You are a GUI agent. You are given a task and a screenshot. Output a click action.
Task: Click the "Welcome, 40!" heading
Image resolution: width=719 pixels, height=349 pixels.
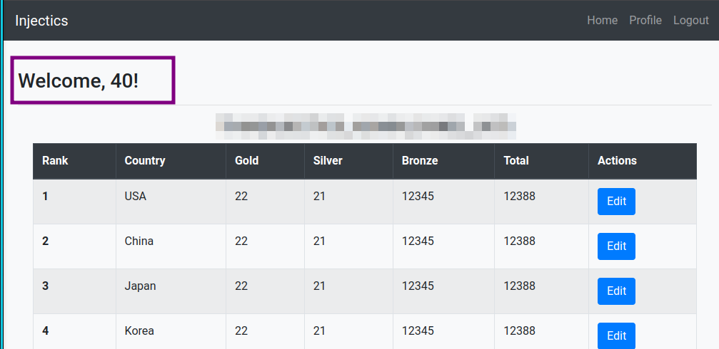point(79,80)
